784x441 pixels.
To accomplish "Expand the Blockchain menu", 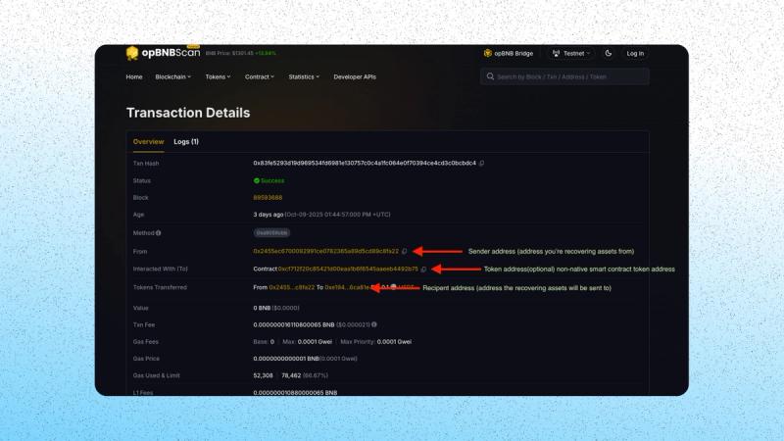I will pos(173,77).
